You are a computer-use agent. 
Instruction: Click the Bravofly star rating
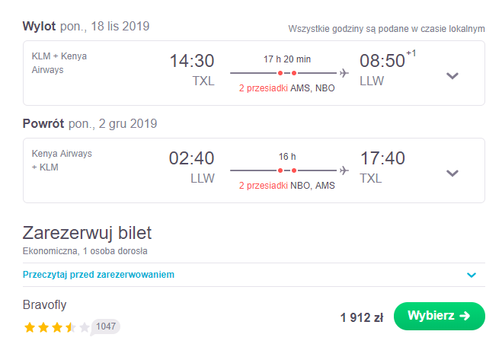[x=56, y=327]
